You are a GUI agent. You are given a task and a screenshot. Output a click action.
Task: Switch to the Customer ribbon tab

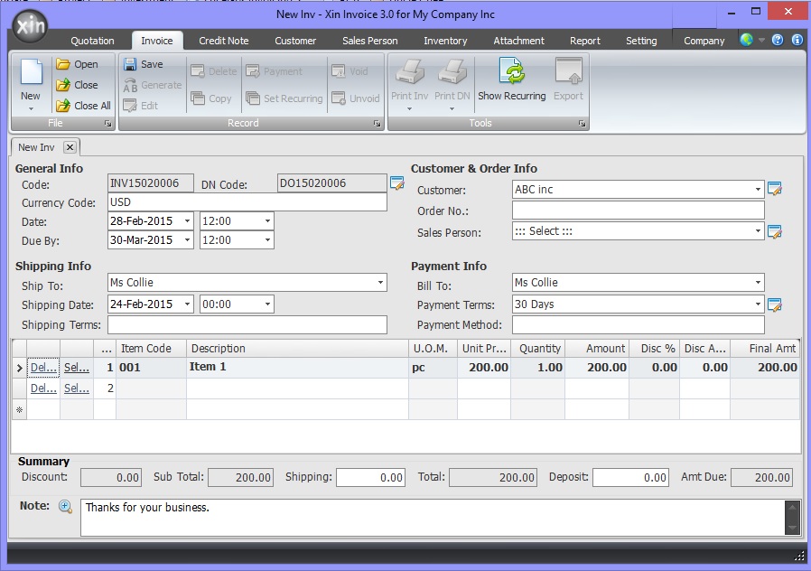(294, 41)
